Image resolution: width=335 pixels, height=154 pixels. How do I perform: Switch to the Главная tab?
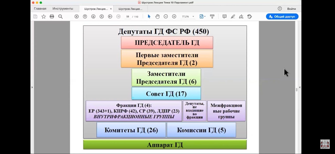click(x=40, y=9)
